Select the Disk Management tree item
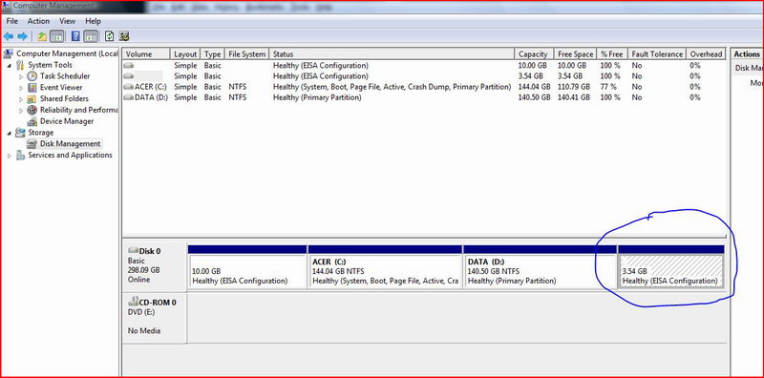Screen dimensions: 764x378 [x=70, y=144]
